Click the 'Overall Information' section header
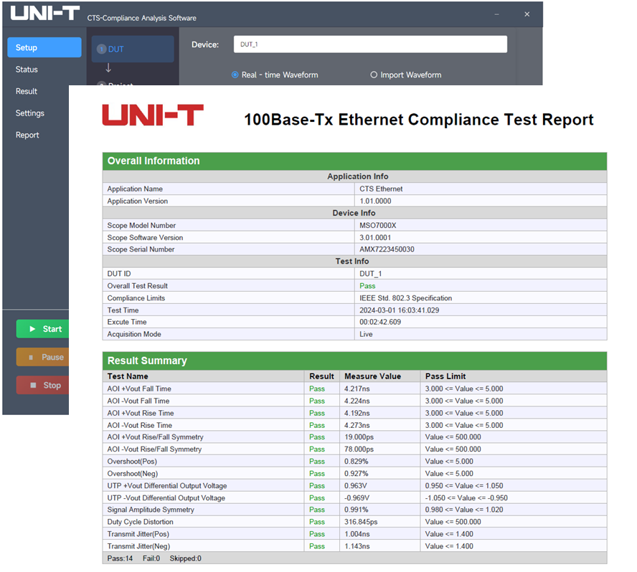This screenshot has width=637, height=572. point(354,161)
